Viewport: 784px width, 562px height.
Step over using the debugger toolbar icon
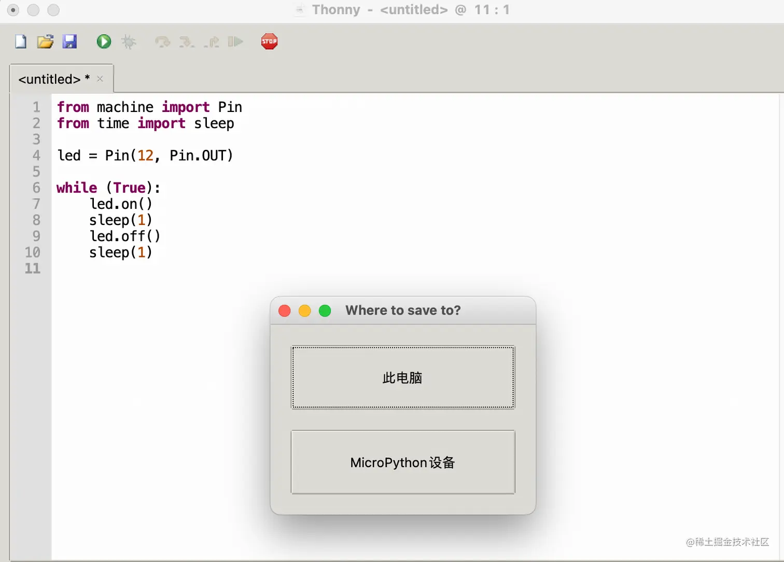click(x=163, y=41)
